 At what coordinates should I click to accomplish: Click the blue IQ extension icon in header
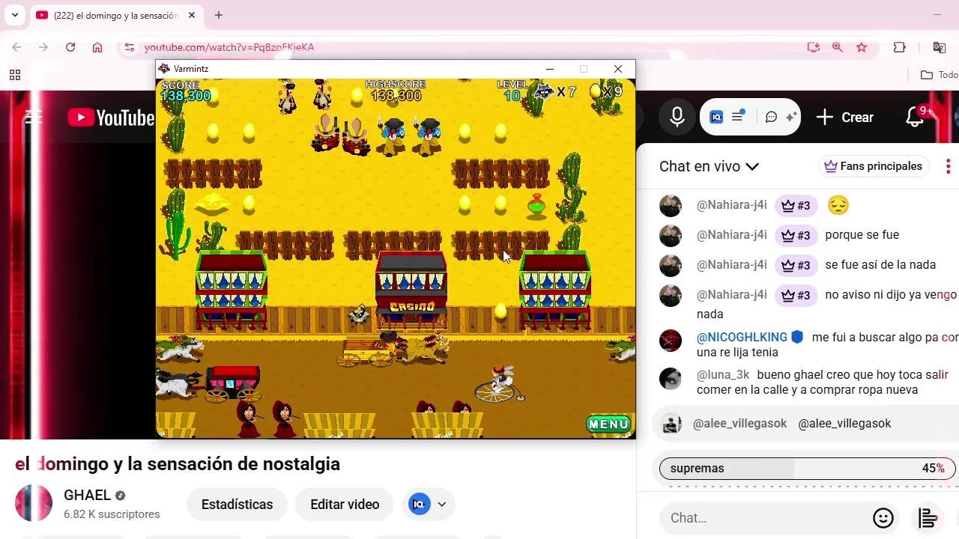(x=716, y=117)
